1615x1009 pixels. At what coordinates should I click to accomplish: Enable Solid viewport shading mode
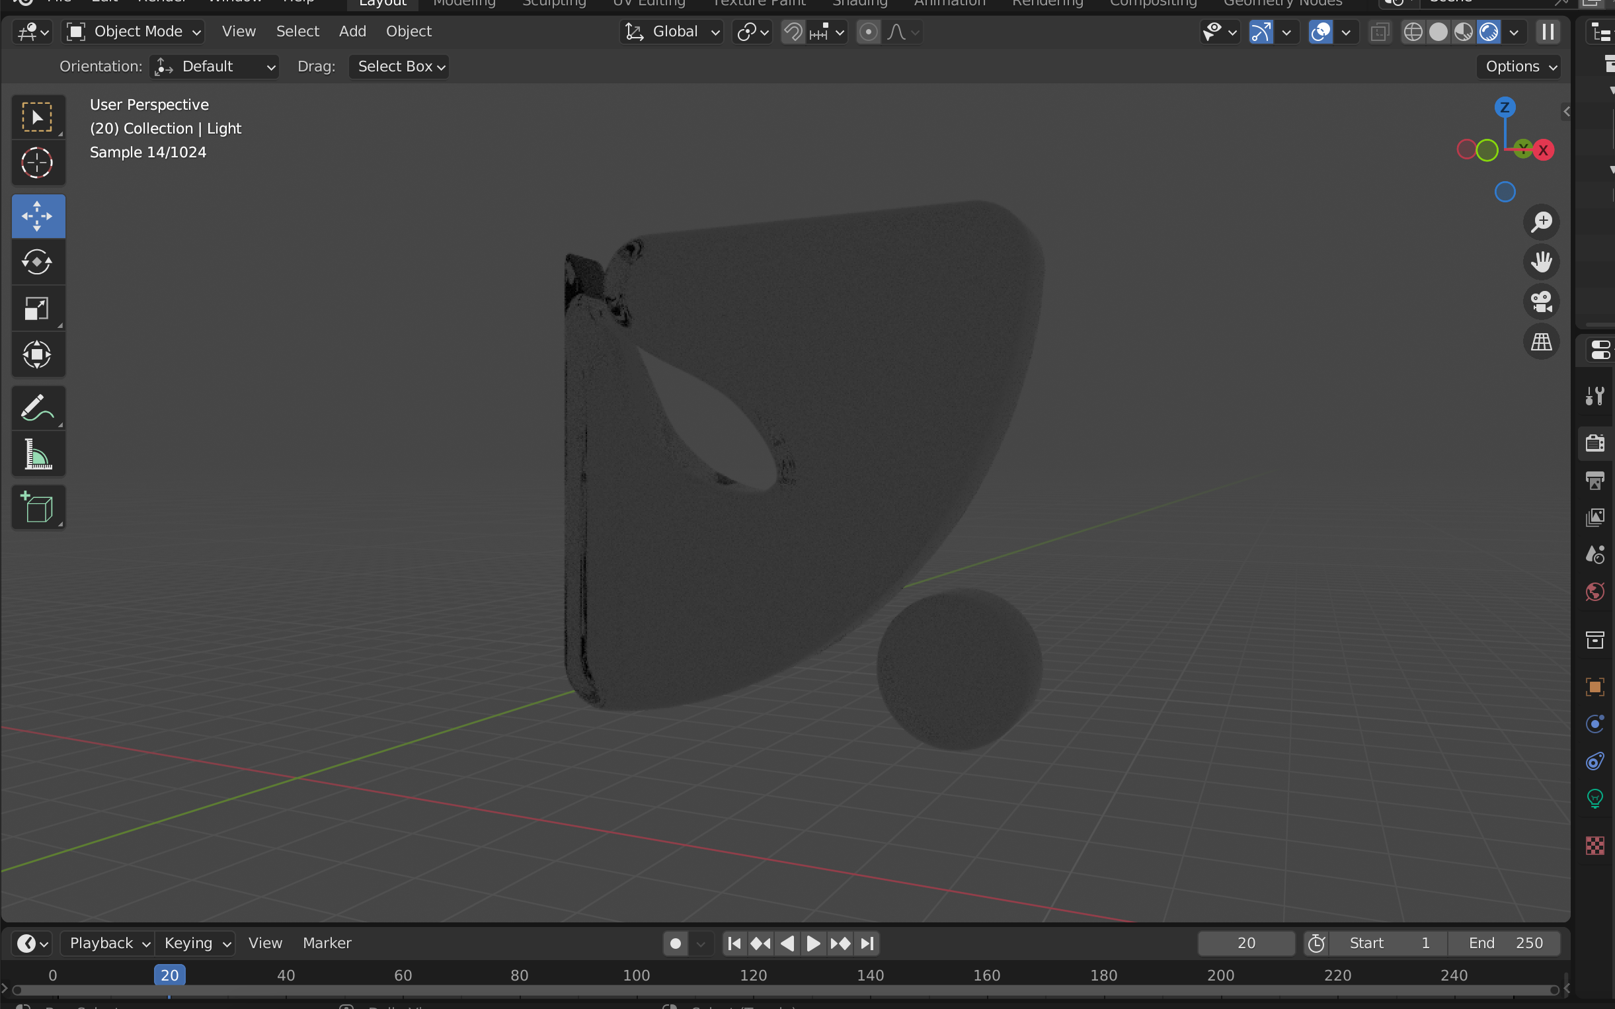(1438, 31)
